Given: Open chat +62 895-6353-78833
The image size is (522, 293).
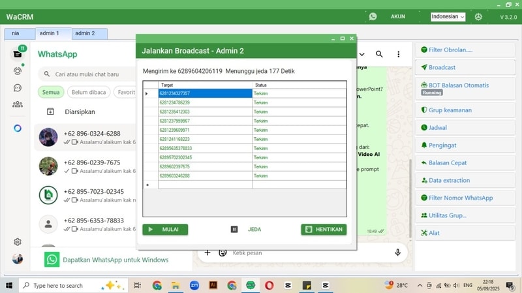Looking at the screenshot, I should (85, 224).
